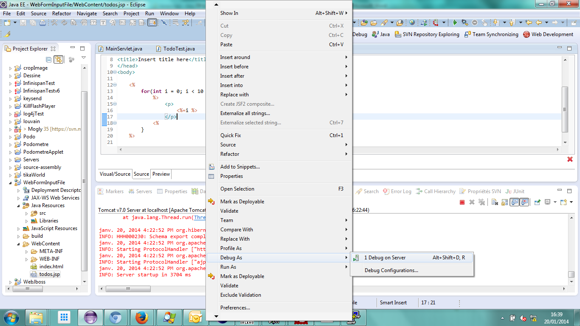Open Web Development perspective

[x=548, y=34]
